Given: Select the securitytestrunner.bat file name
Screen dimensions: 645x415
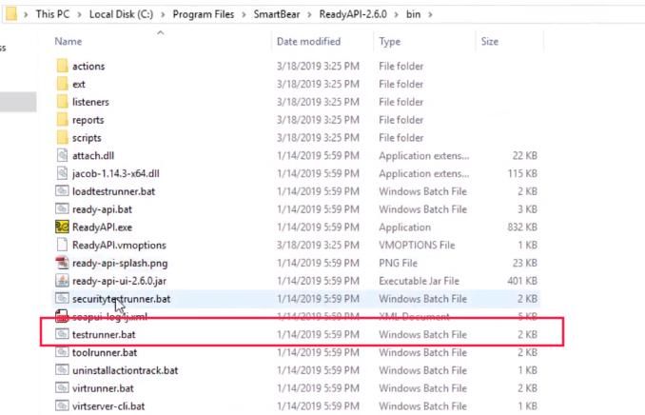Looking at the screenshot, I should point(122,299).
